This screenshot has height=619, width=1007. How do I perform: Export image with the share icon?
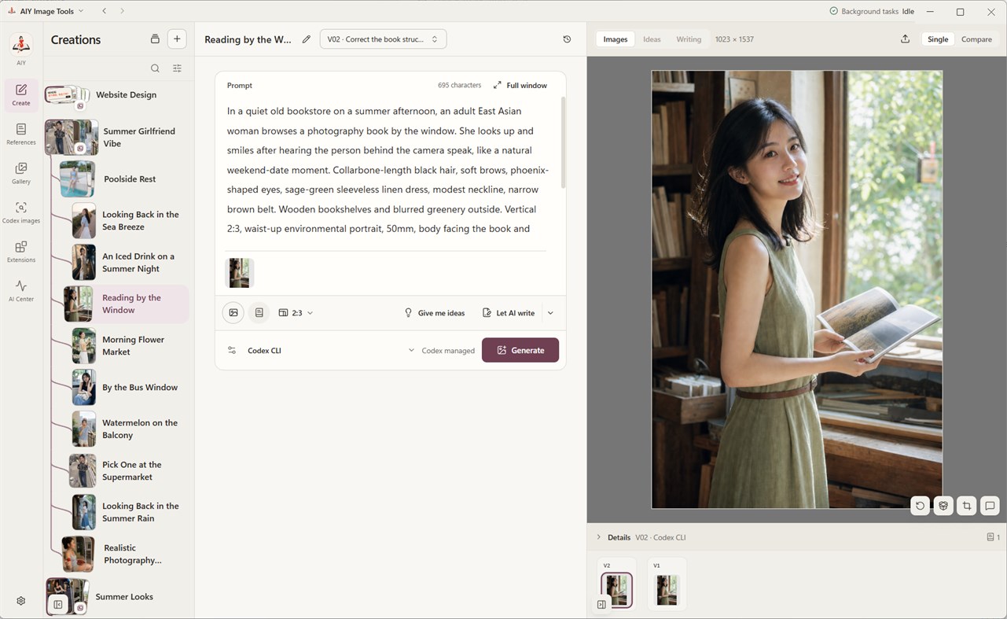click(905, 39)
